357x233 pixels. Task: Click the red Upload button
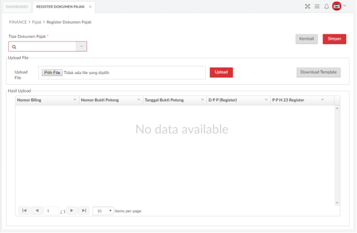[x=221, y=72]
